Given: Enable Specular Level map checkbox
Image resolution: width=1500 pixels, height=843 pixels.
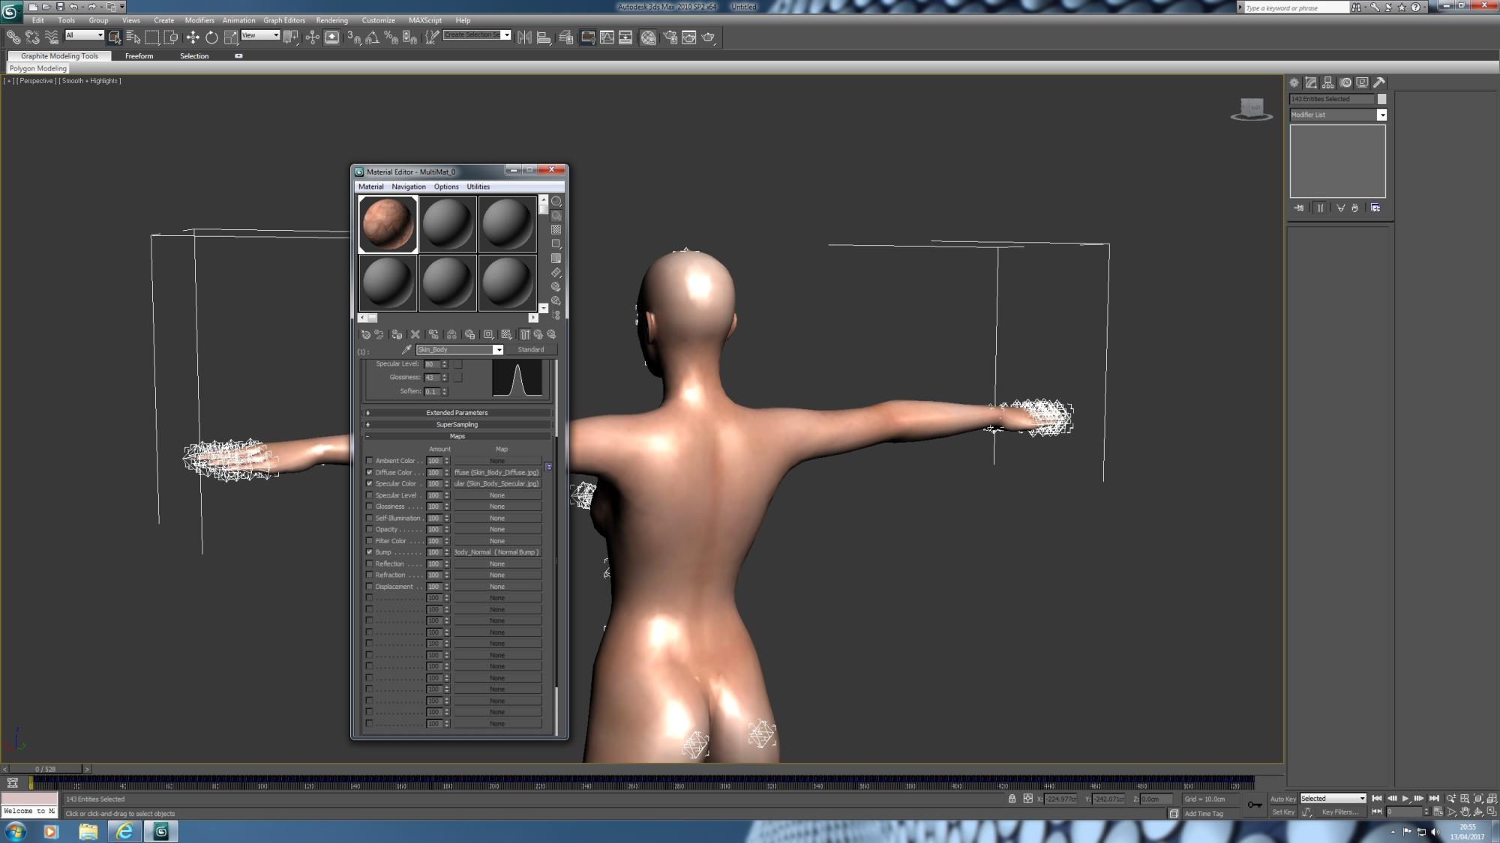Looking at the screenshot, I should click(369, 495).
